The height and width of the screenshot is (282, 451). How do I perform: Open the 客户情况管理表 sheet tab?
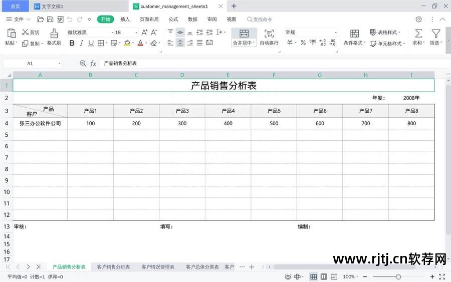[x=158, y=267]
